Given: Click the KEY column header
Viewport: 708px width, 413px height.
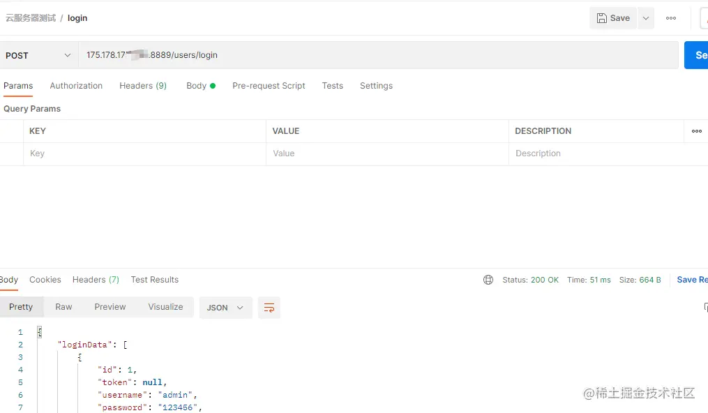Looking at the screenshot, I should tap(38, 131).
